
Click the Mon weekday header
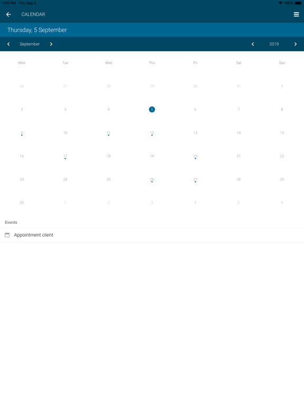[x=22, y=63]
